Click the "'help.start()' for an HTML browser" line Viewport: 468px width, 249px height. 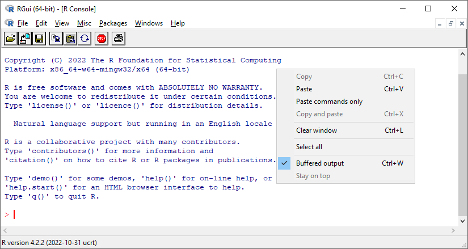click(x=124, y=188)
